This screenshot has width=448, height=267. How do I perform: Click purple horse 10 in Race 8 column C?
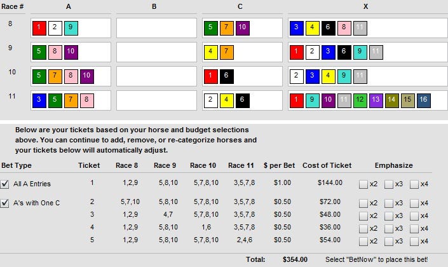coord(242,28)
